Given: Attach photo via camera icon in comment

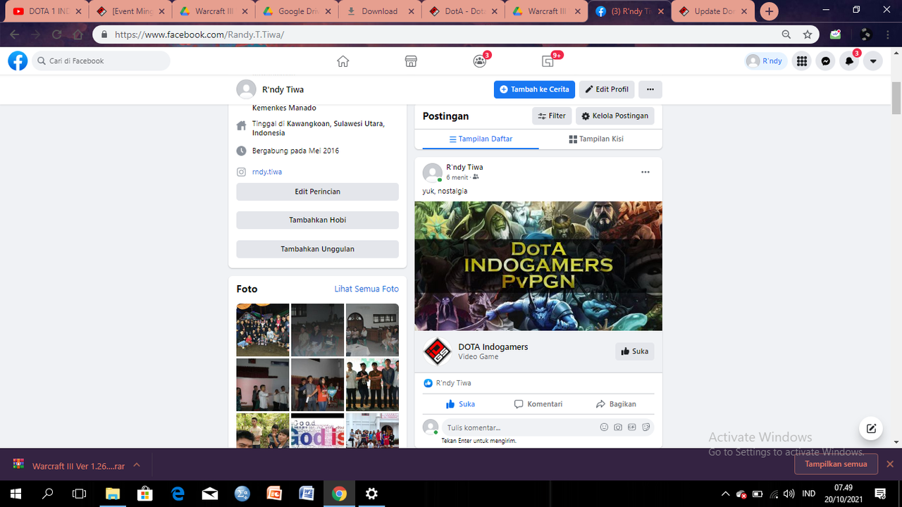Looking at the screenshot, I should coord(618,427).
